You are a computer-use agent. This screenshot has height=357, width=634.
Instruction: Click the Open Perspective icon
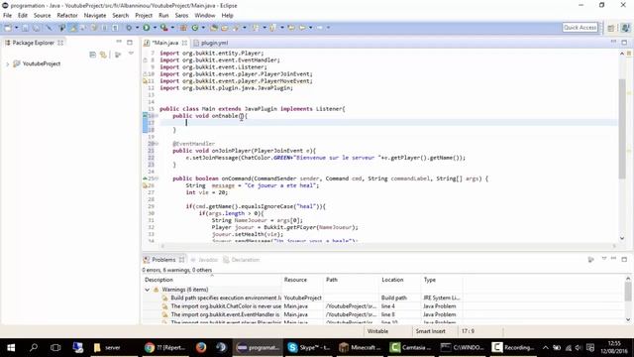611,28
